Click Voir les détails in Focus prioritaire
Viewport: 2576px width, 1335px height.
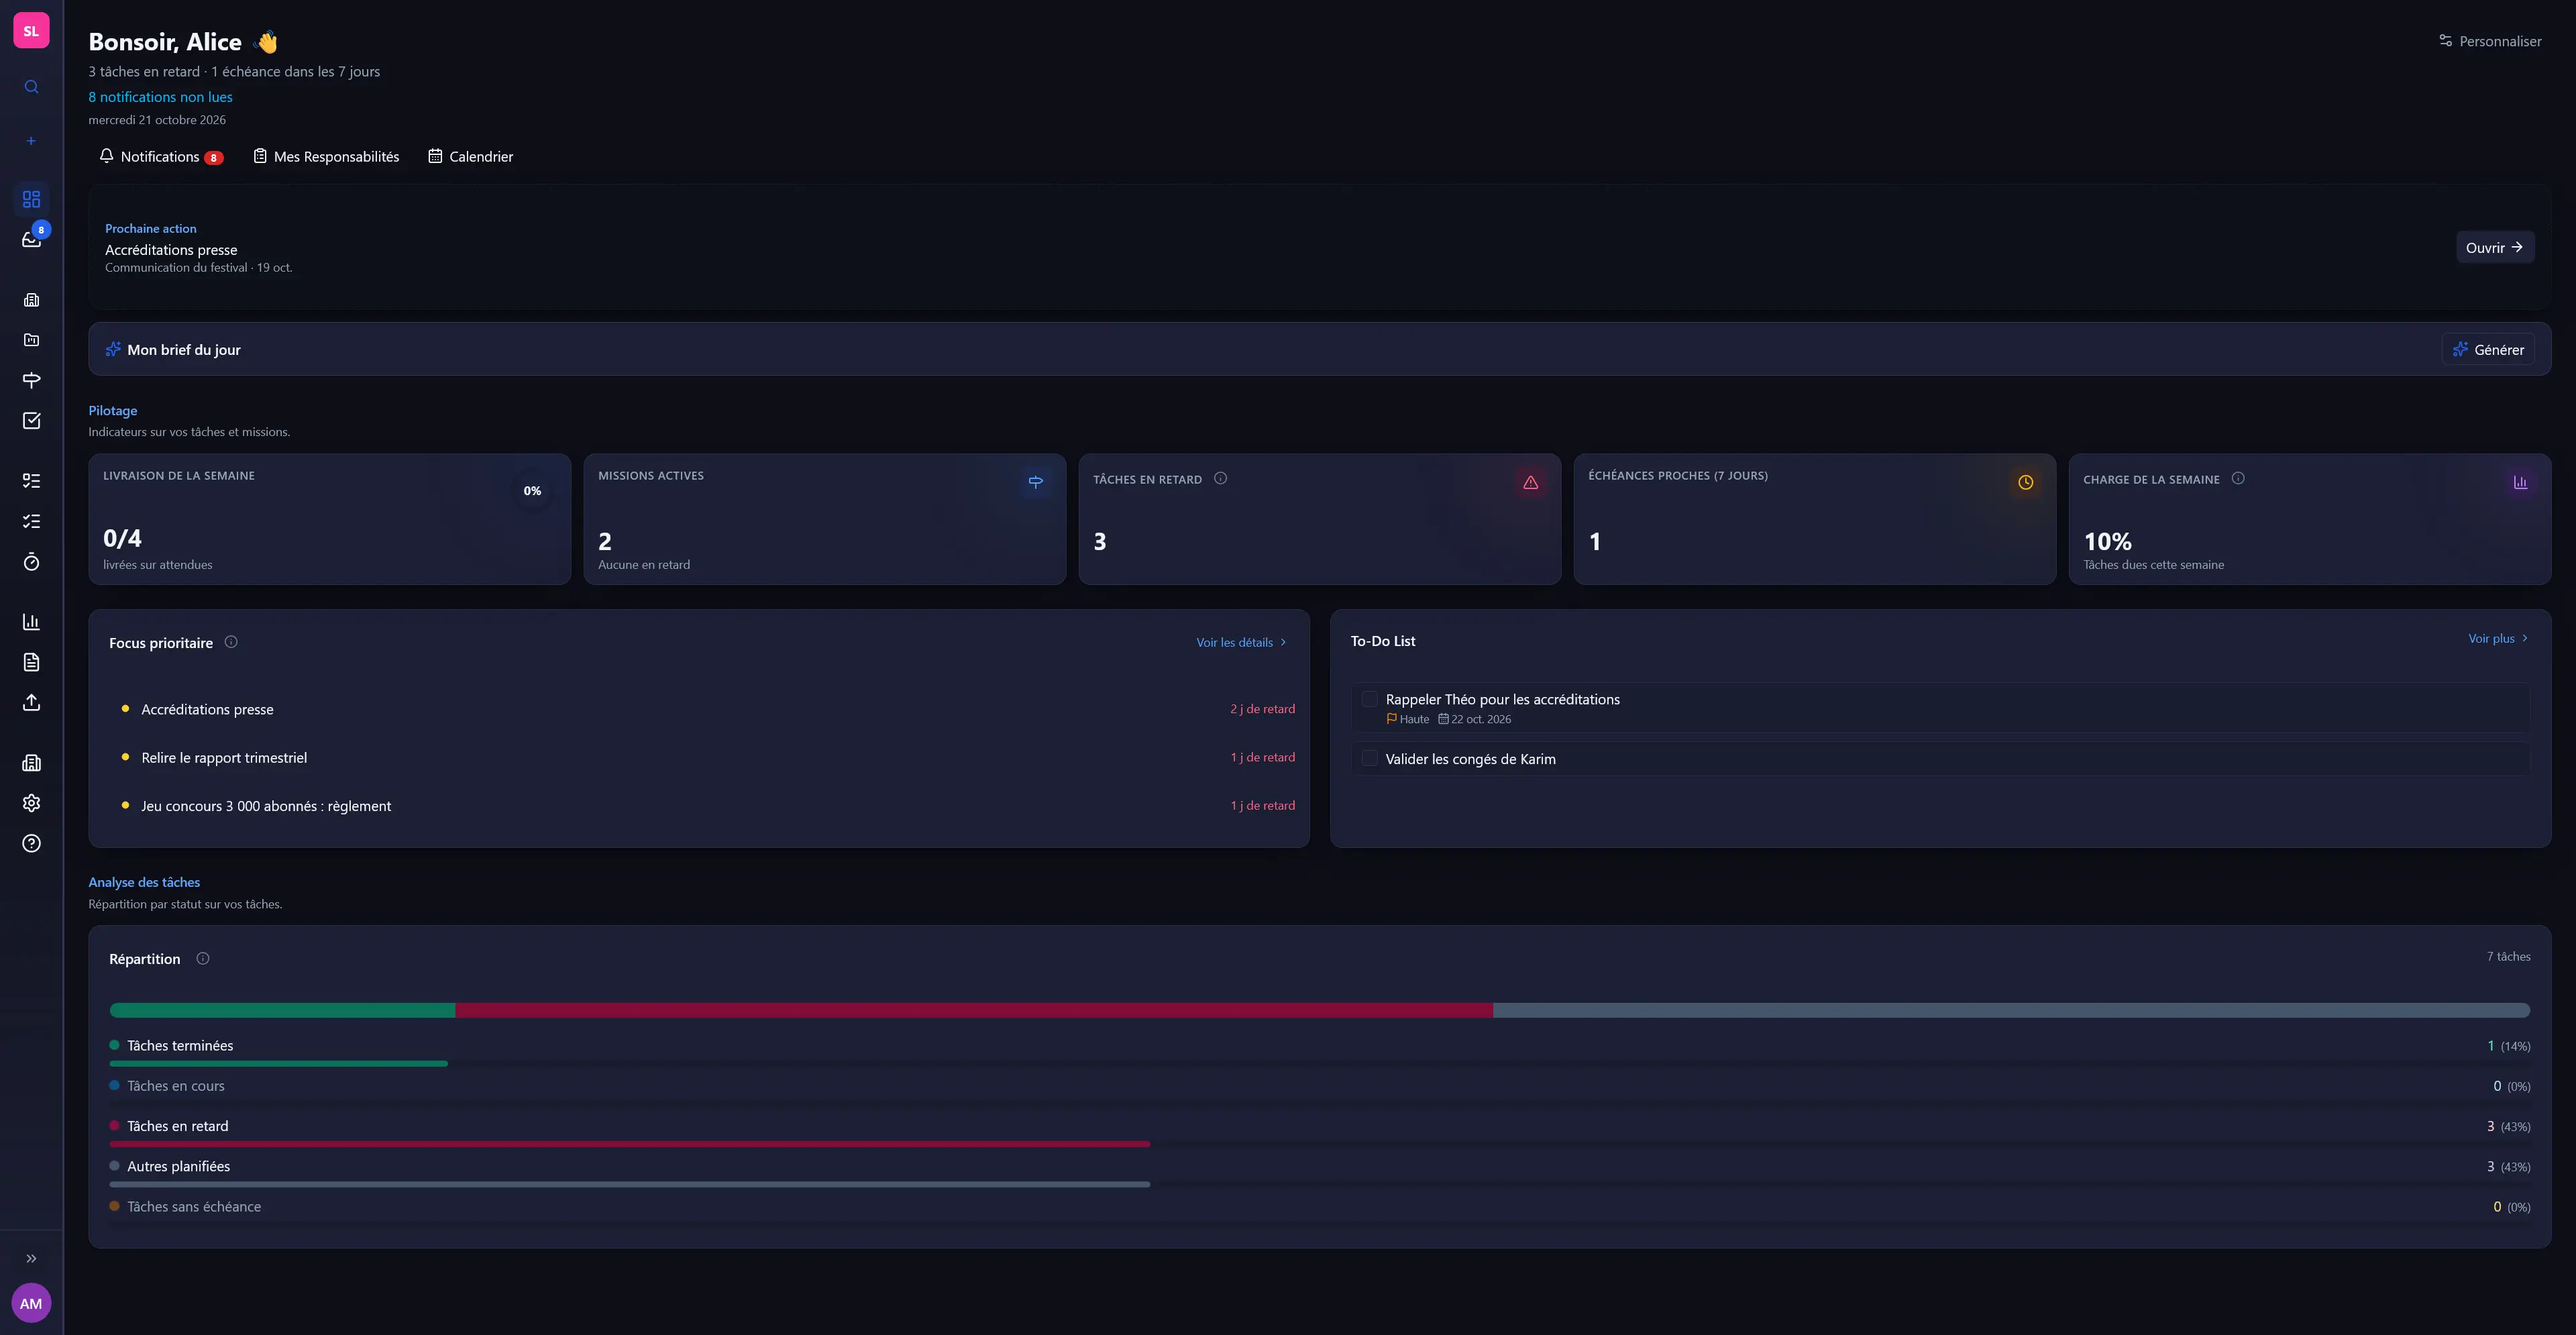point(1241,642)
